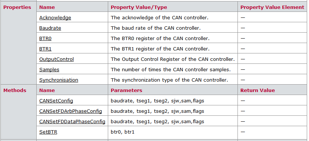Open the CANSetFDArbPhaseConfig method link
309x141 pixels.
70,111
